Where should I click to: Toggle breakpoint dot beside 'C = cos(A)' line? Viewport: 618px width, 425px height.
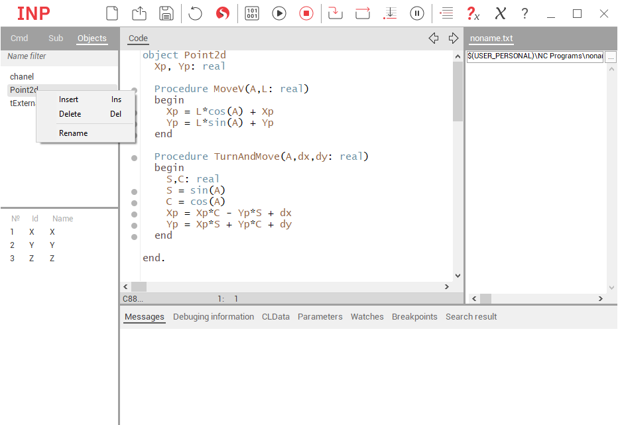[135, 202]
